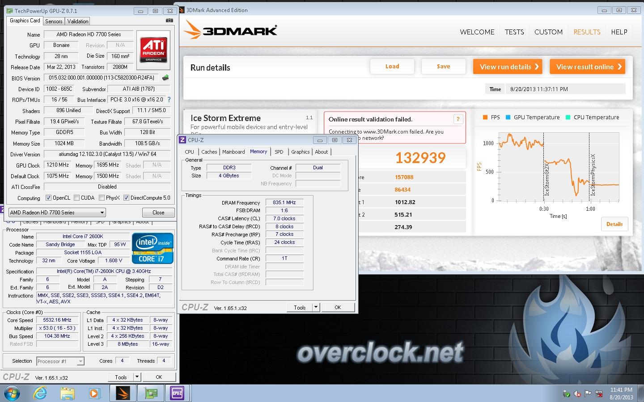Click Tools button in CPU-Z Memory window

(300, 307)
